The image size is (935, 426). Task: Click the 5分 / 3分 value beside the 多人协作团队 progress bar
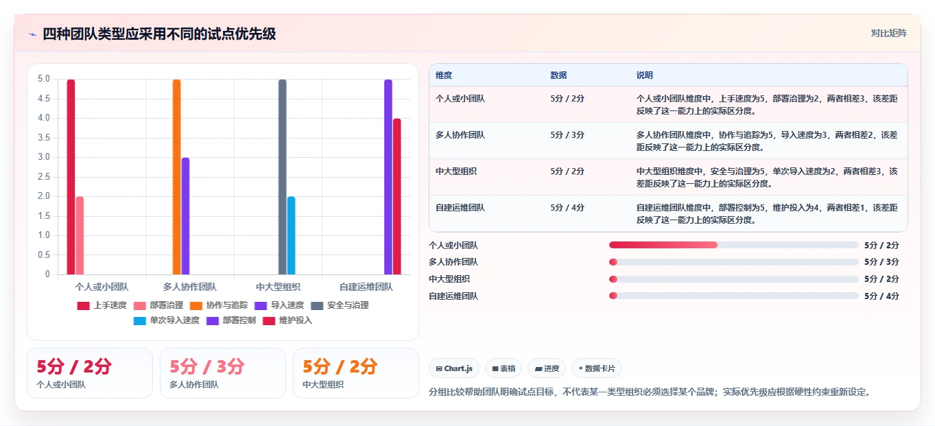click(881, 262)
